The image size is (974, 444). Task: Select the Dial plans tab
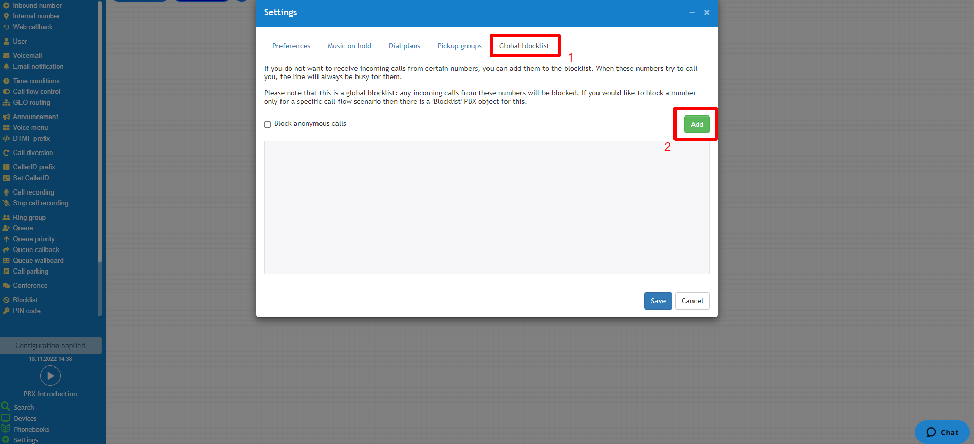pos(404,46)
